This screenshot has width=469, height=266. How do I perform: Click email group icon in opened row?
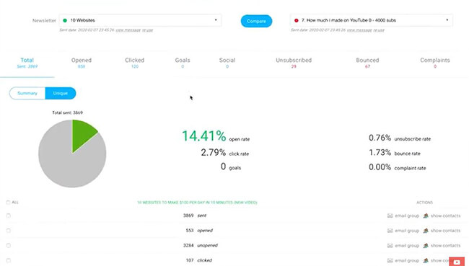click(x=390, y=231)
